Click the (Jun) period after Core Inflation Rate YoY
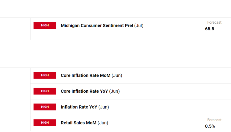This screenshot has height=132, width=231. pos(115,91)
